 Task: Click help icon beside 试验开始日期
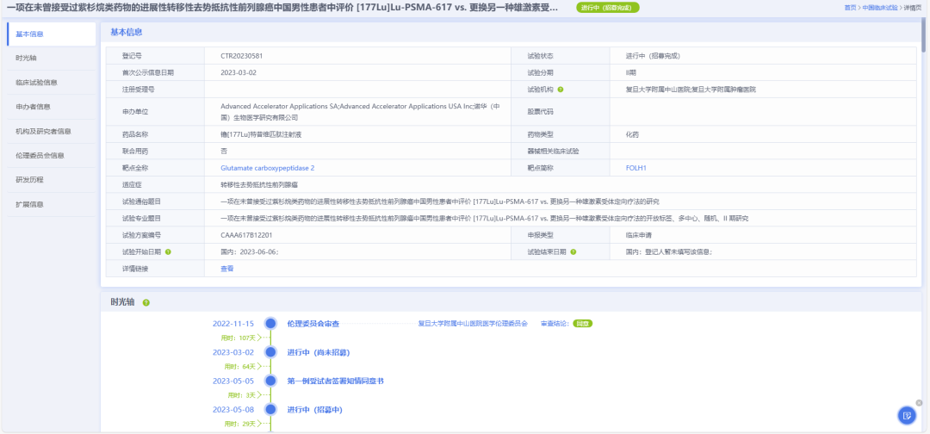[x=169, y=251]
